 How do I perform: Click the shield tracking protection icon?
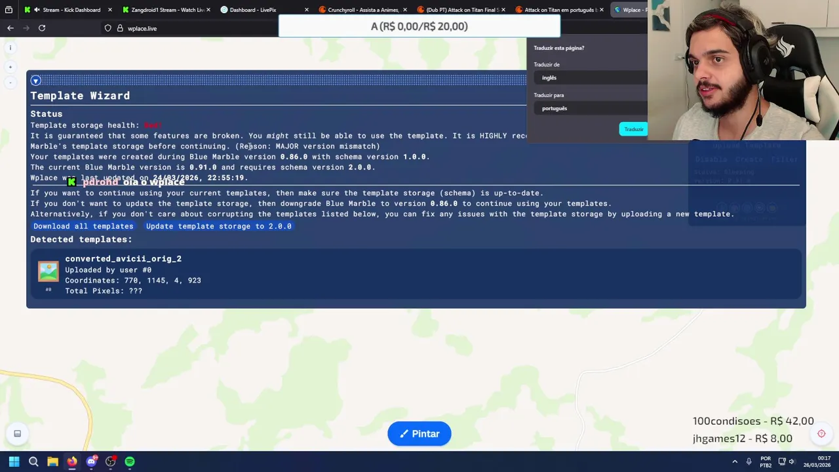(x=108, y=28)
